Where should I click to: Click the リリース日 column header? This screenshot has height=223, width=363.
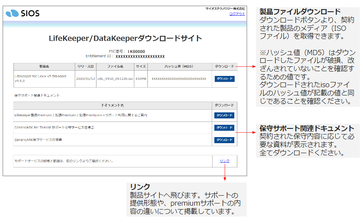(x=86, y=66)
